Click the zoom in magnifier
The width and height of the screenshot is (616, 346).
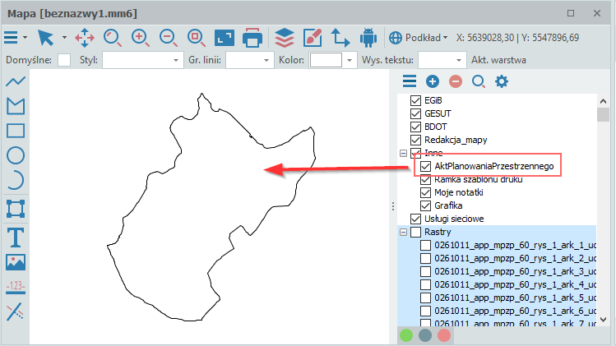tap(140, 38)
